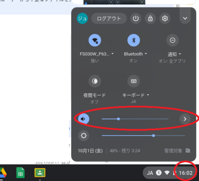Image resolution: width=199 pixels, height=181 pixels.
Task: Mute the volume speaker icon
Action: pyautogui.click(x=84, y=119)
